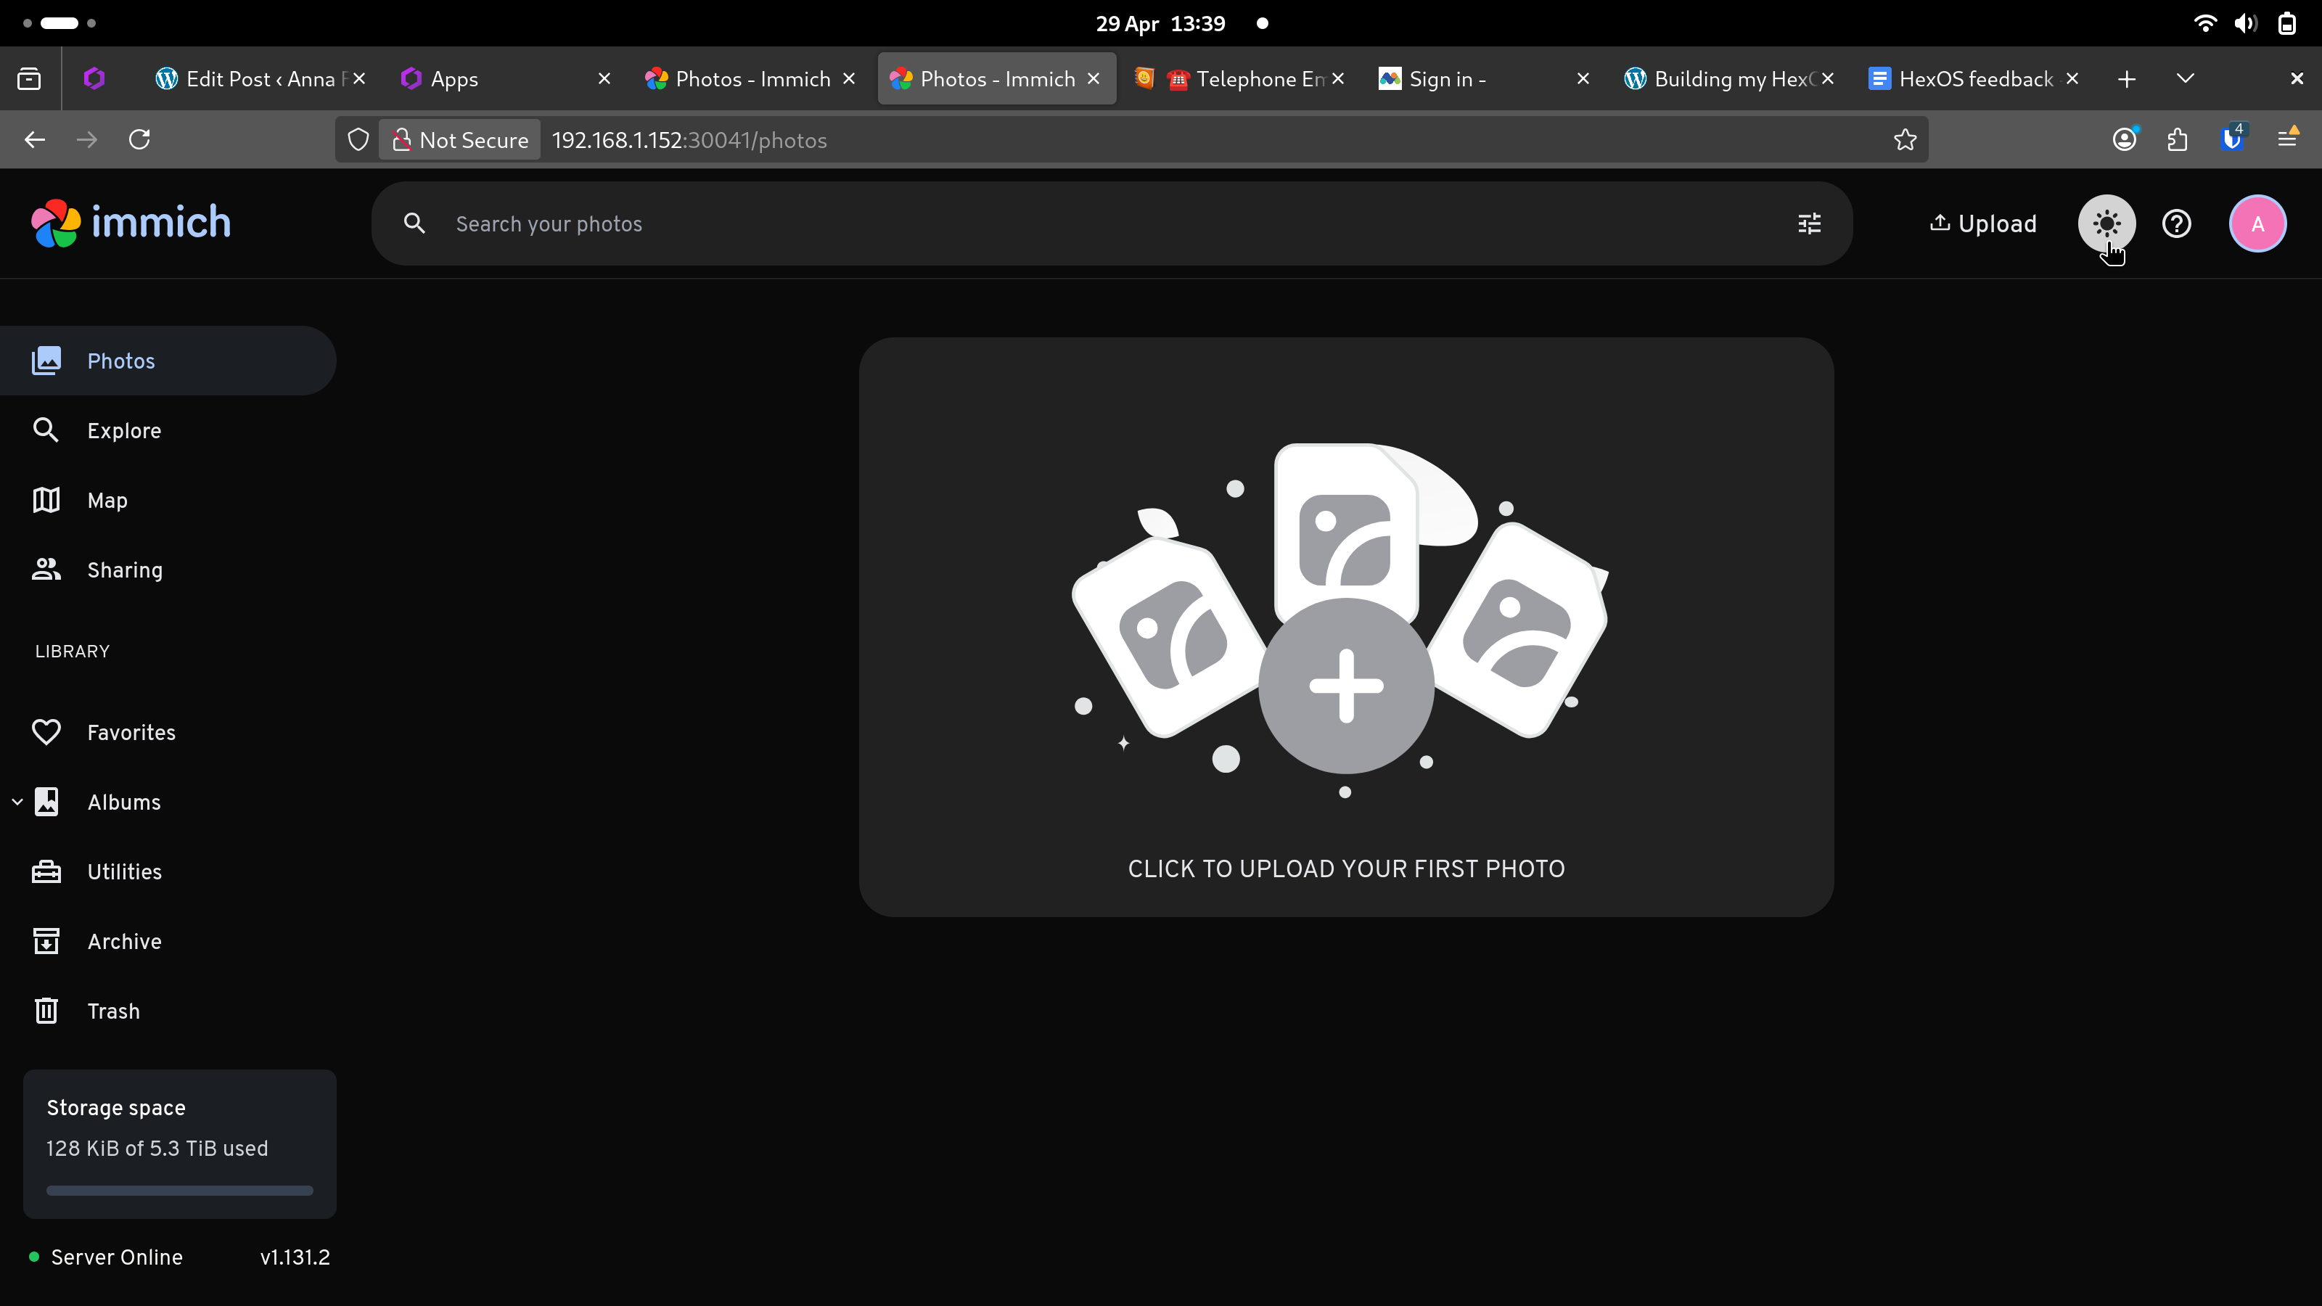Open GNOME clock 29 Apr 13:39
Image resolution: width=2322 pixels, height=1306 pixels.
click(1160, 23)
